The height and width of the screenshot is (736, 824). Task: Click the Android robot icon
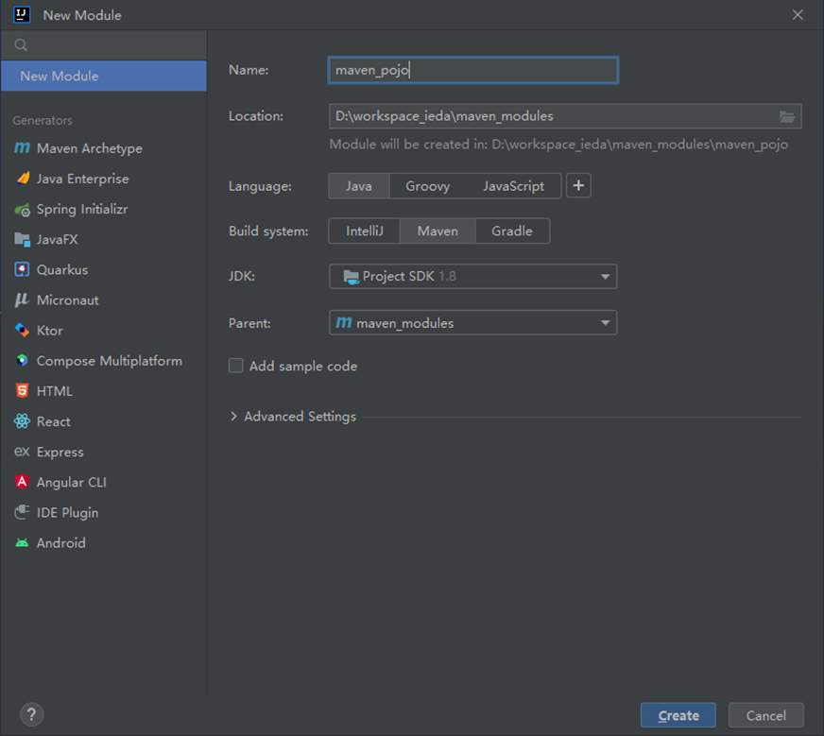[22, 542]
